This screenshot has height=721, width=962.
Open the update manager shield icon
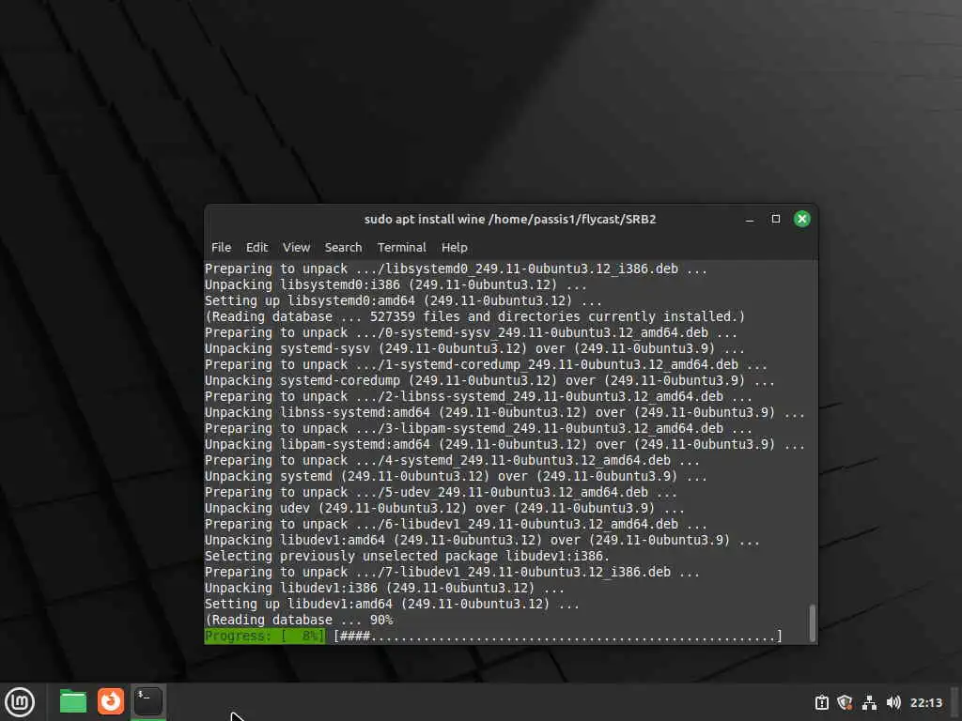(846, 702)
